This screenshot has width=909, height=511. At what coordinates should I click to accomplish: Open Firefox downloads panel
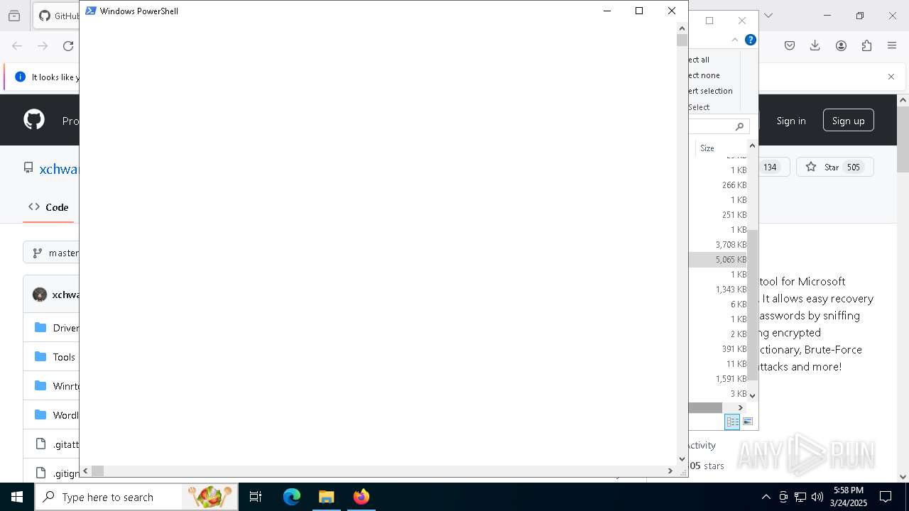coord(815,45)
